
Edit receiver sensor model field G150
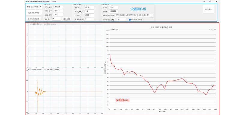(89, 7)
